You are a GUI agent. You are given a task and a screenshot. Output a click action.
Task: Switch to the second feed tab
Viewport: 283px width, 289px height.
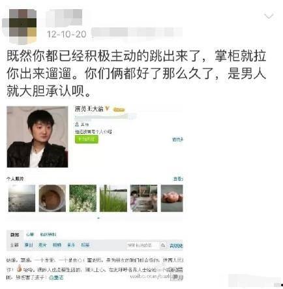[30, 234]
